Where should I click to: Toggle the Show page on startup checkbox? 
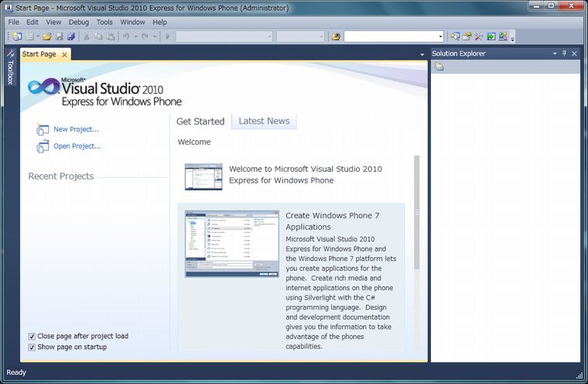(32, 347)
